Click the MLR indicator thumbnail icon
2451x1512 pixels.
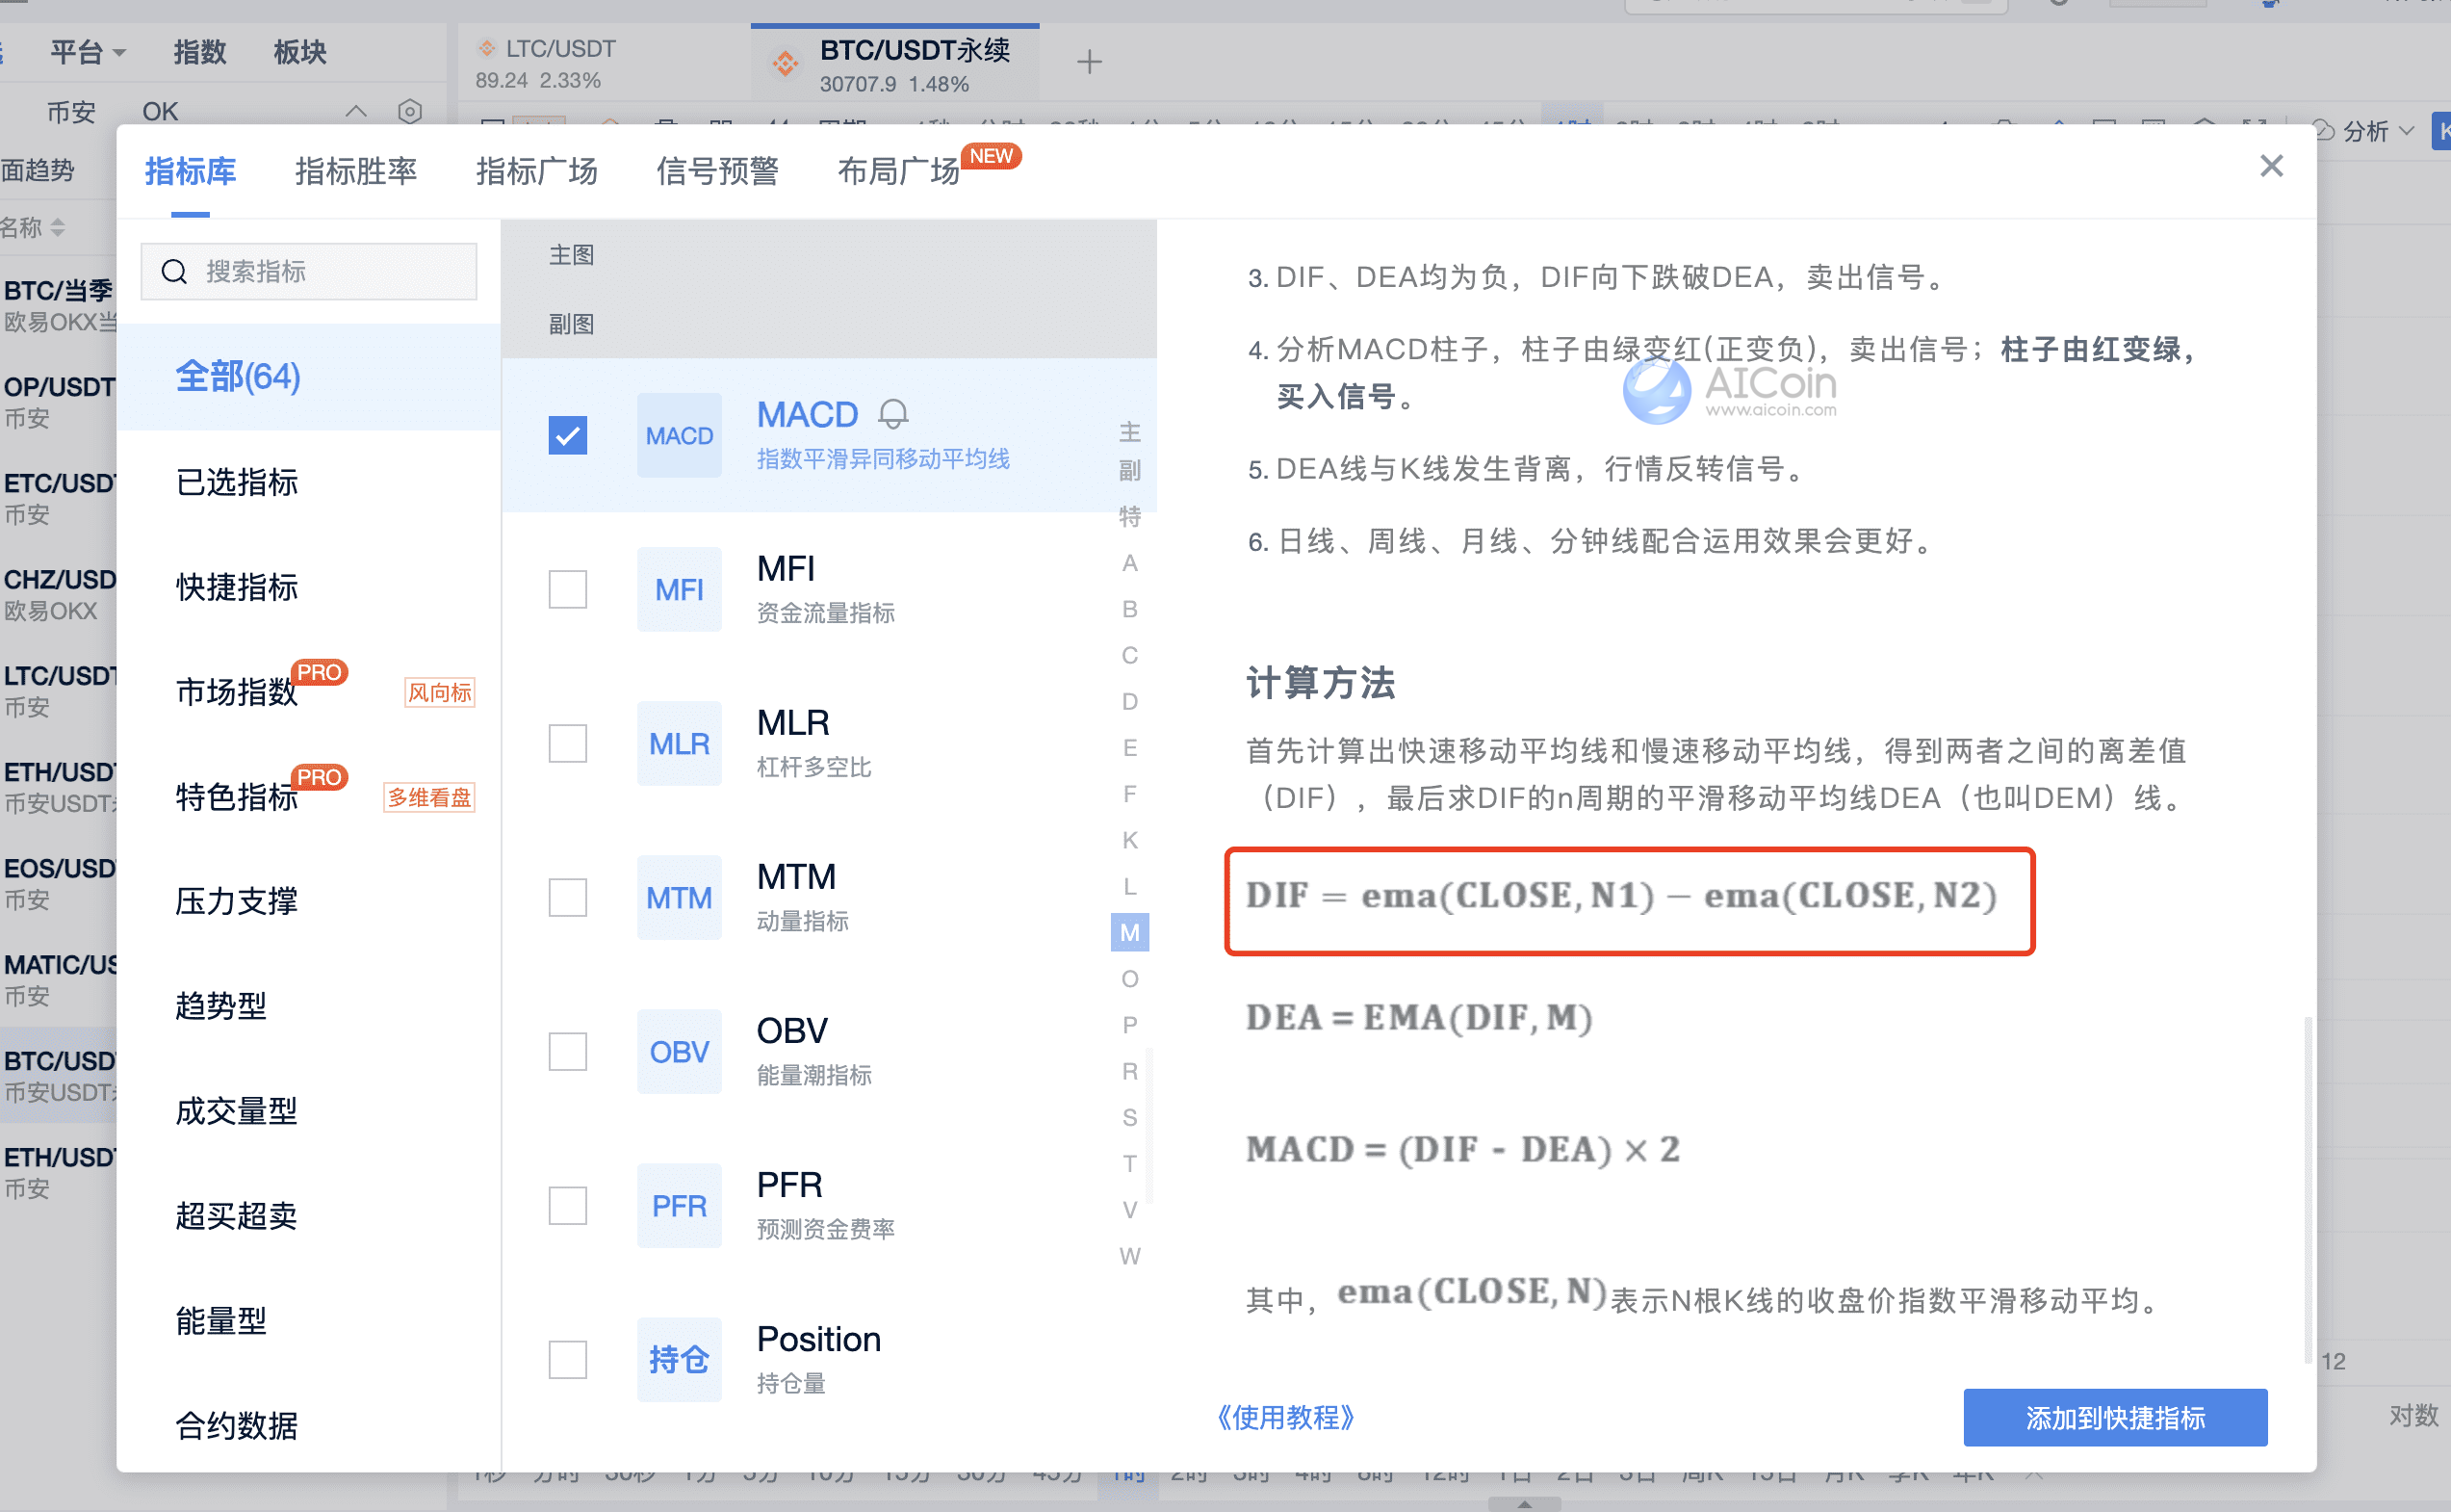tap(679, 743)
